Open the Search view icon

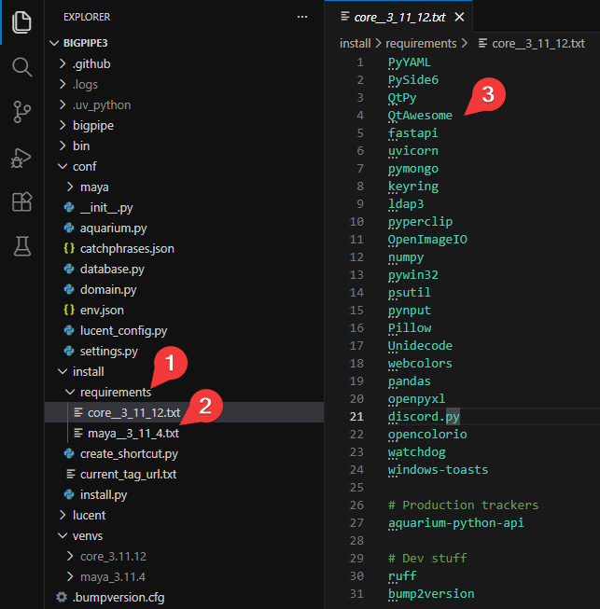(21, 67)
